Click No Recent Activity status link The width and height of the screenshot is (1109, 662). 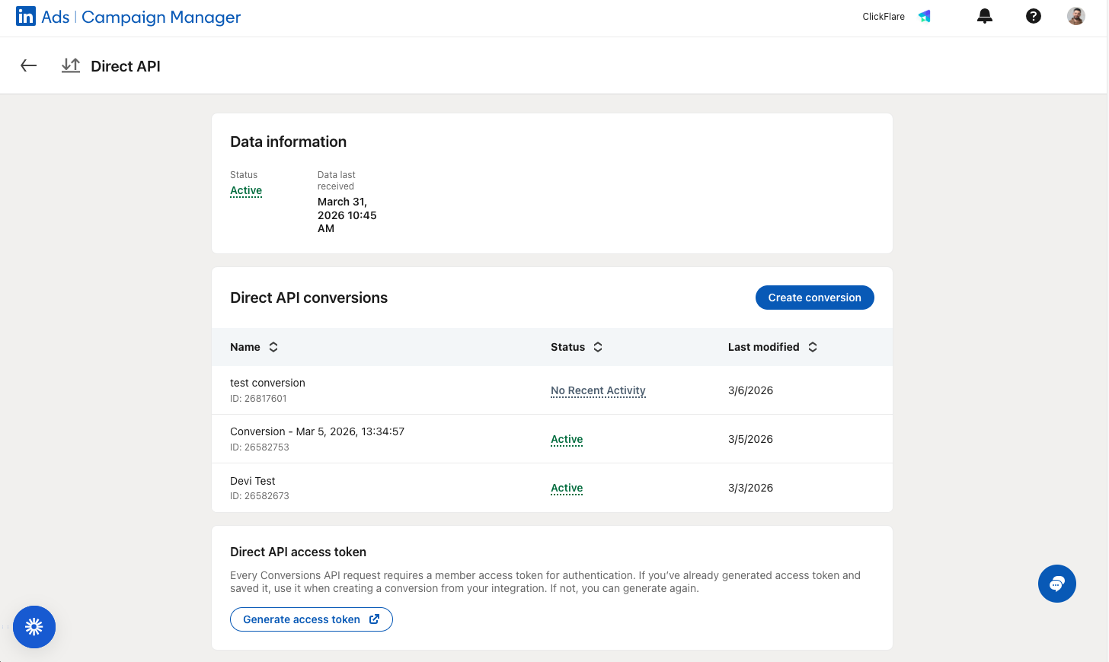click(x=598, y=391)
